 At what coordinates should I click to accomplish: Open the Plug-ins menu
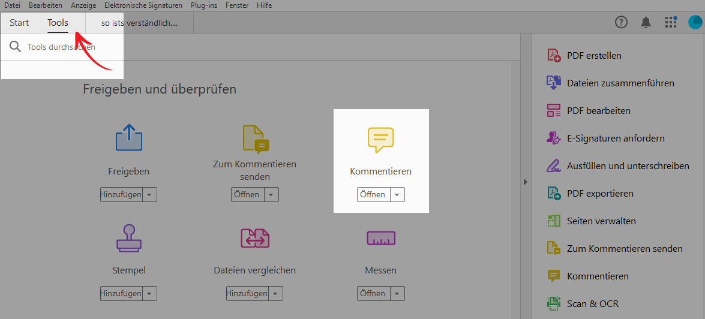tap(204, 5)
